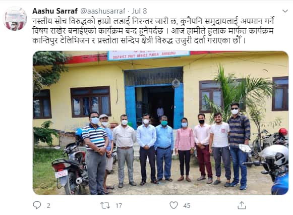Open the share tweet icon
The height and width of the screenshot is (215, 293).
242,205
